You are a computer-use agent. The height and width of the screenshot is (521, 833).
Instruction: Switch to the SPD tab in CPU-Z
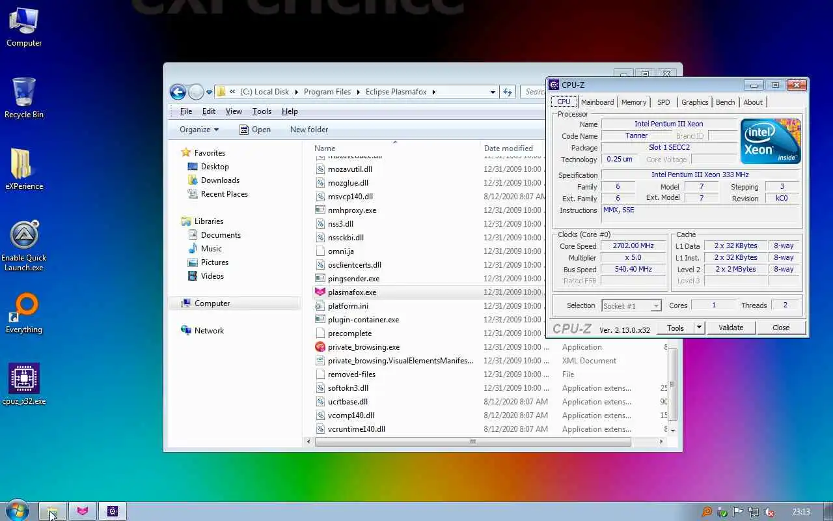pos(664,102)
